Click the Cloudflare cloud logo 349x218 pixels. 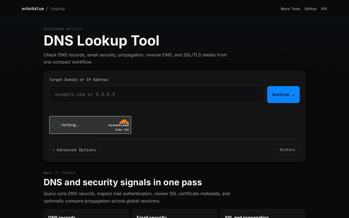[124, 122]
